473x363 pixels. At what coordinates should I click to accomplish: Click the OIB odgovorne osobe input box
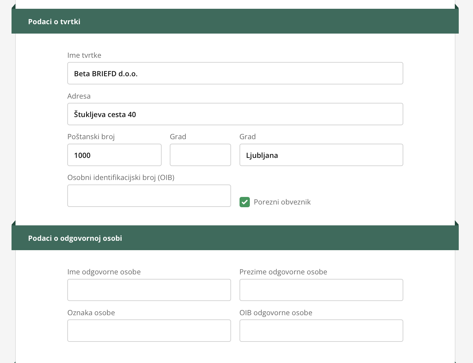[x=321, y=331]
